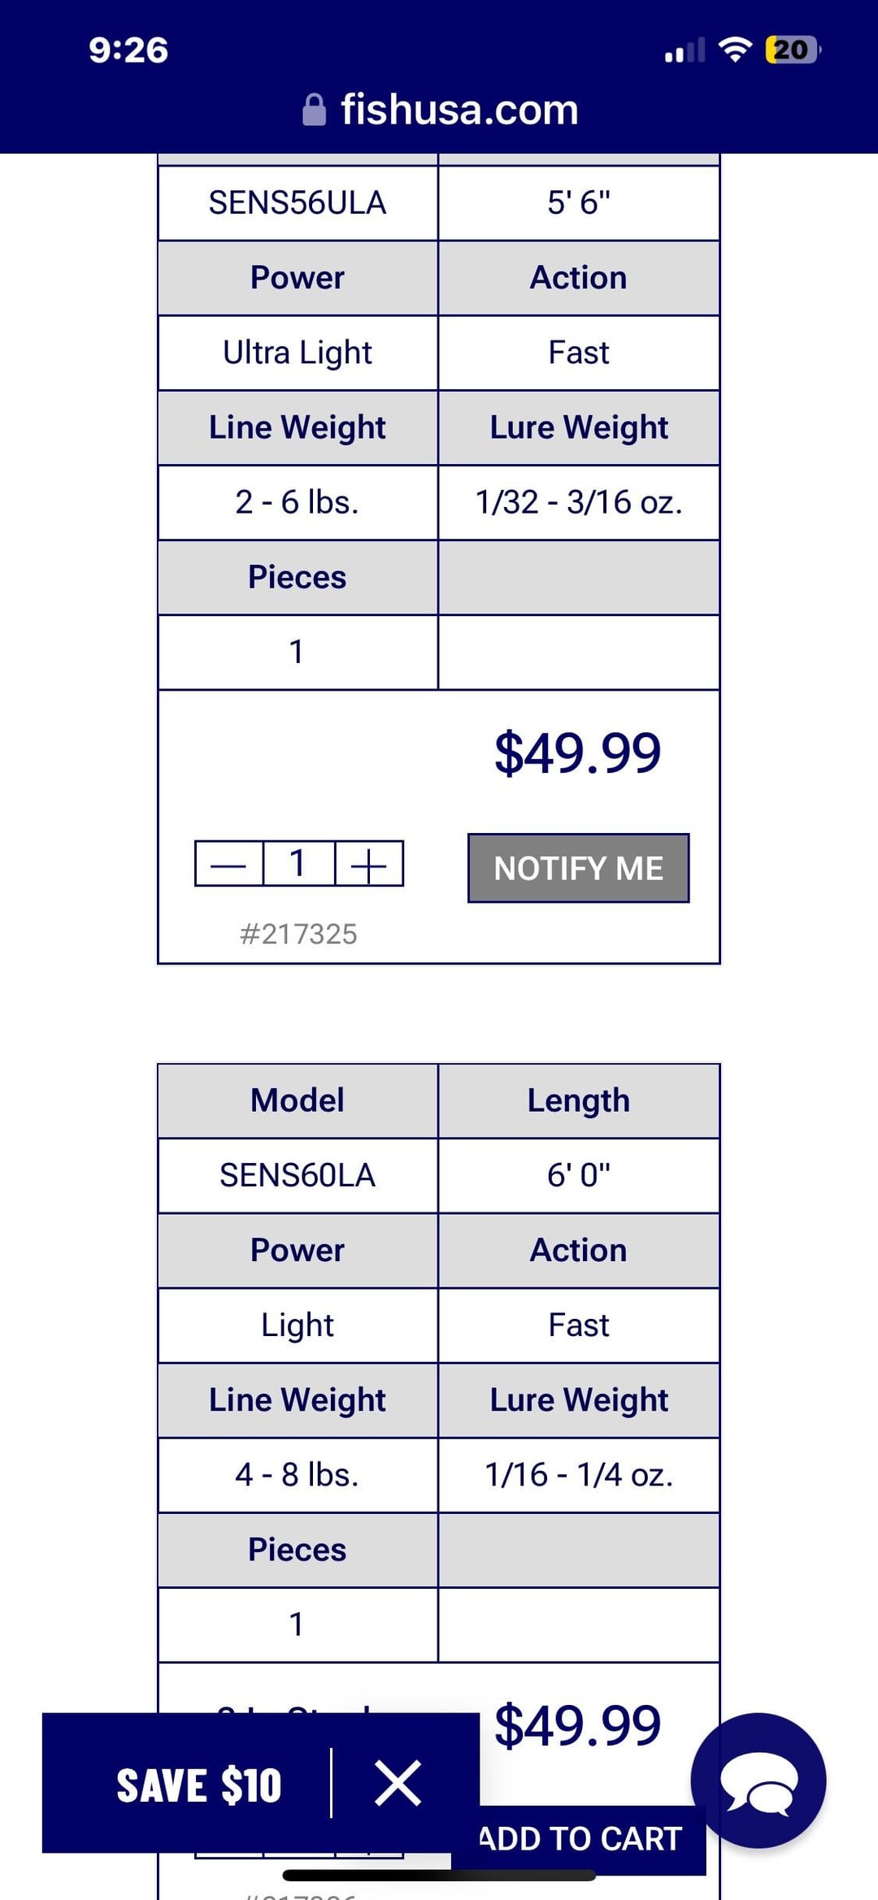The image size is (878, 1900).
Task: Increase quantity with the plus button
Action: 369,864
